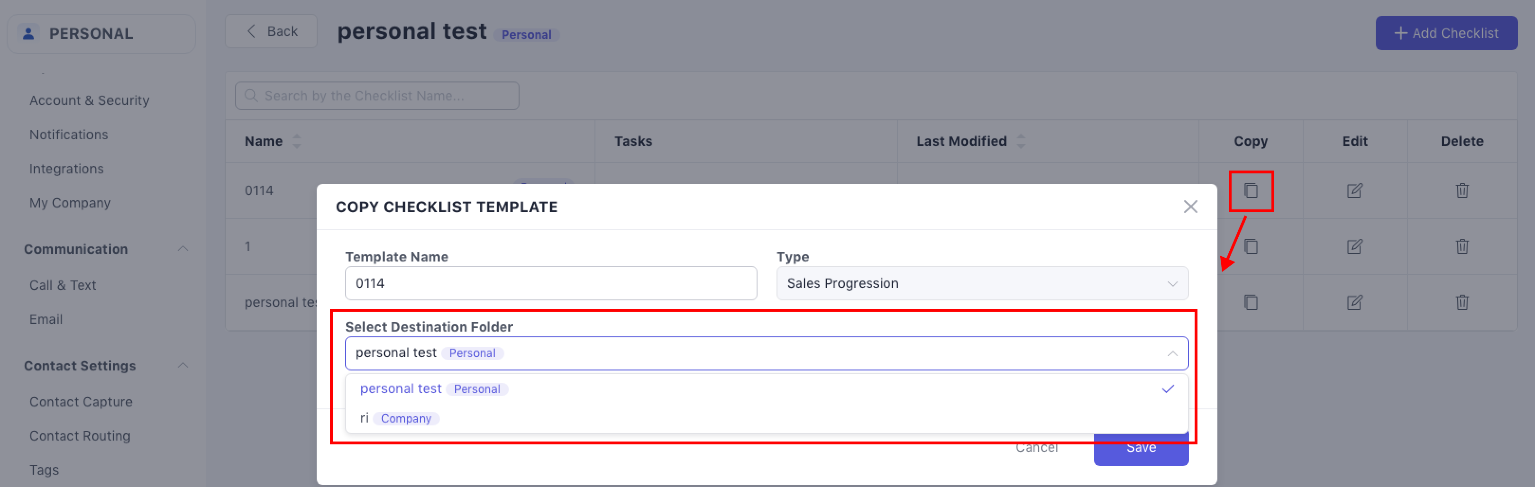Collapse the Communication sidebar section
This screenshot has height=487, width=1535.
point(183,249)
